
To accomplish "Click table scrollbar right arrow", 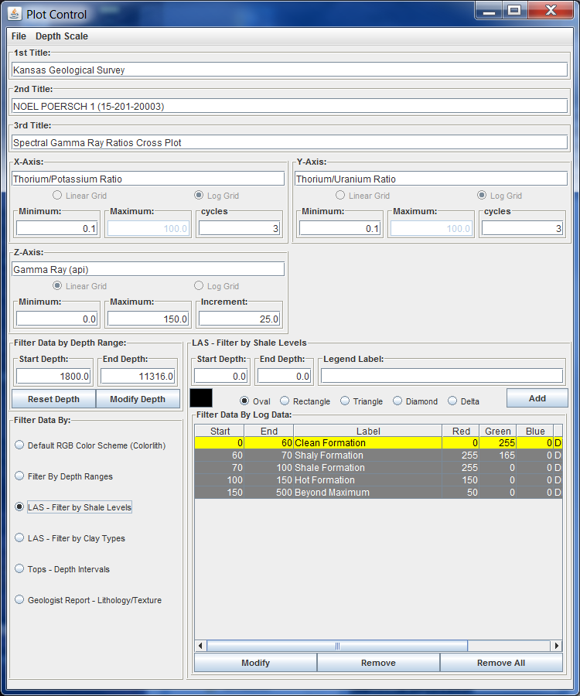I will (557, 646).
